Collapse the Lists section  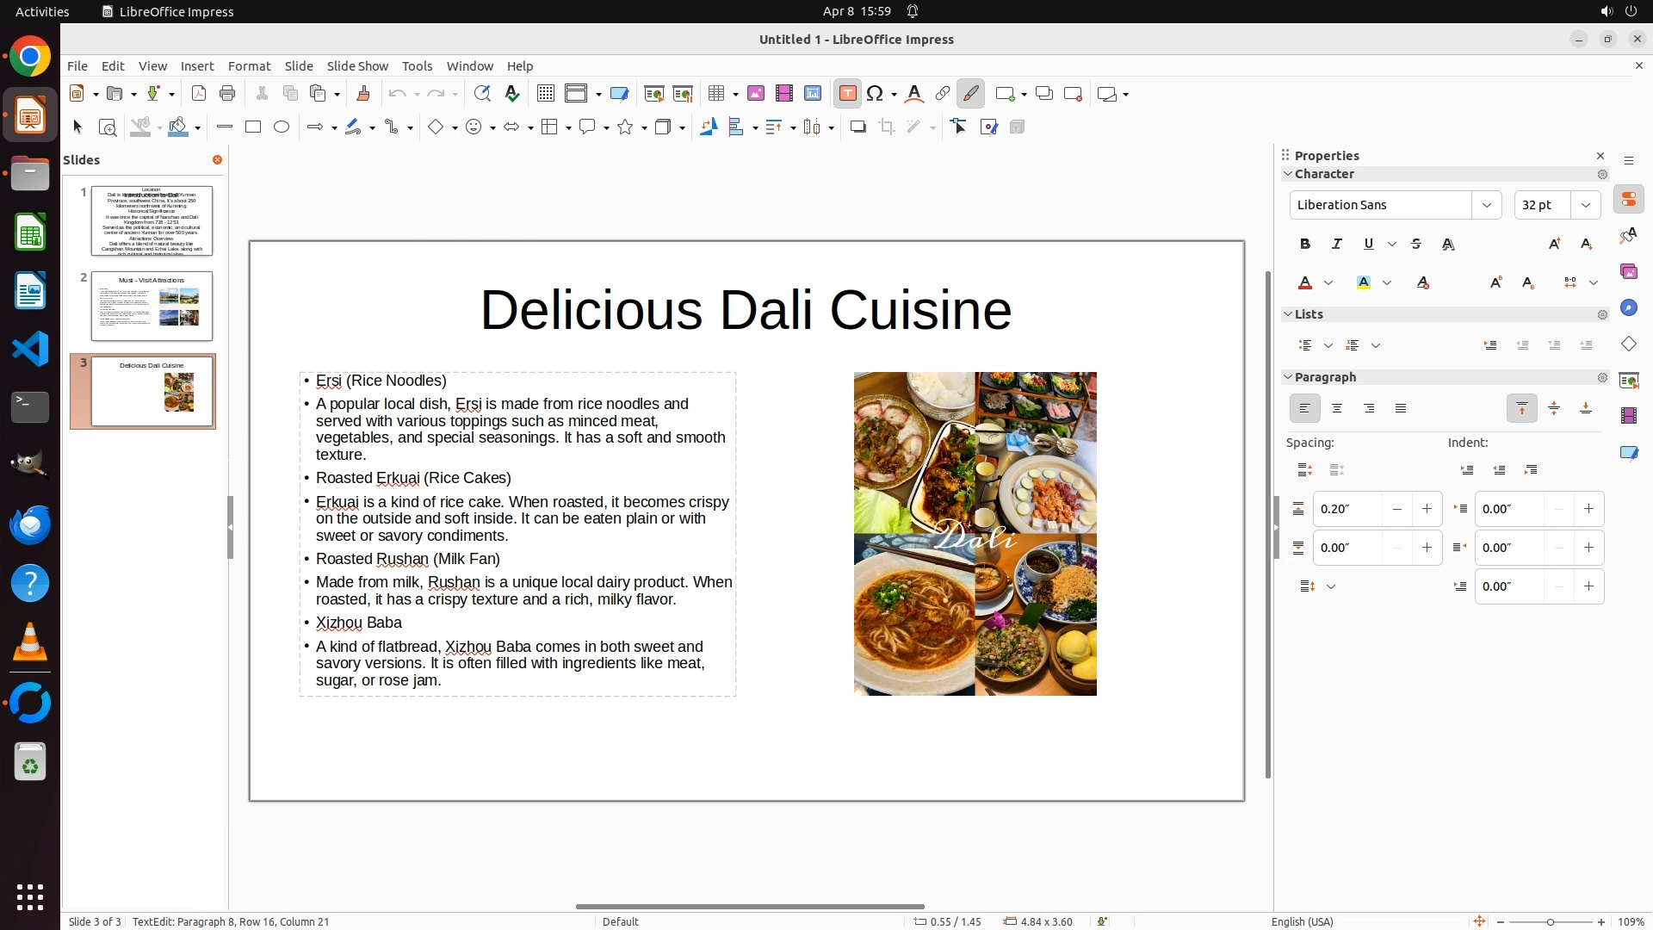click(x=1288, y=314)
